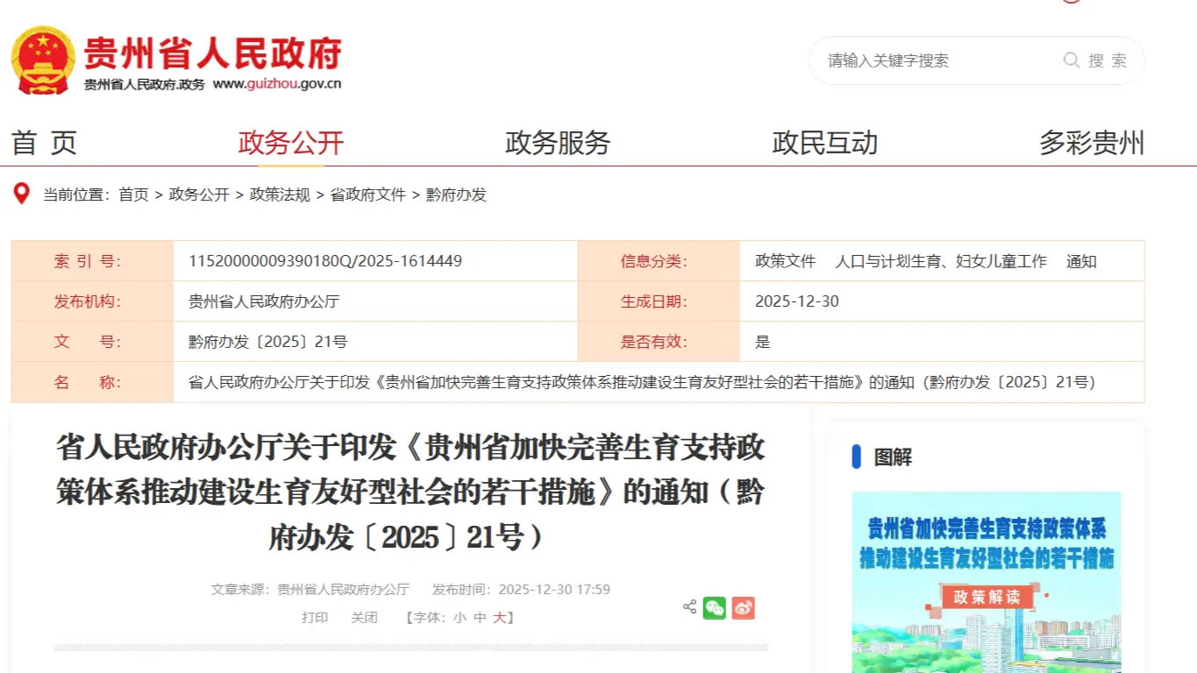
Task: Click 关闭 to close the page
Action: pos(364,618)
